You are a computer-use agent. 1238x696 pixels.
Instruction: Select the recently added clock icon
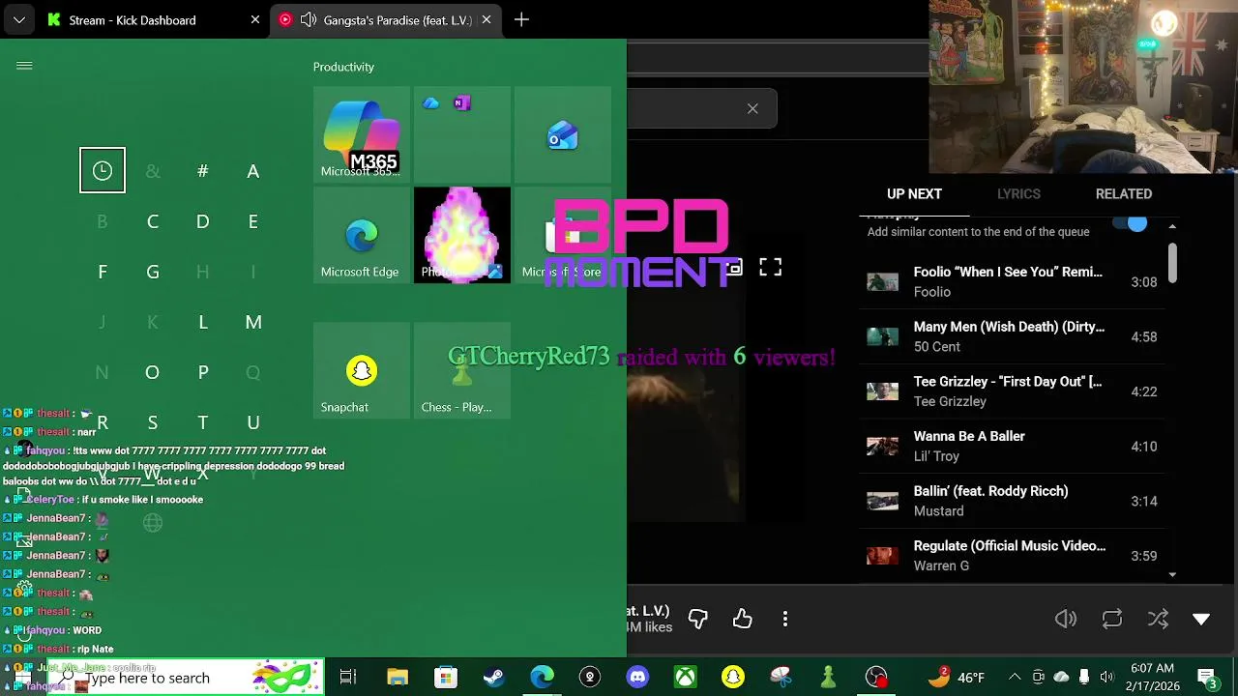pos(103,170)
